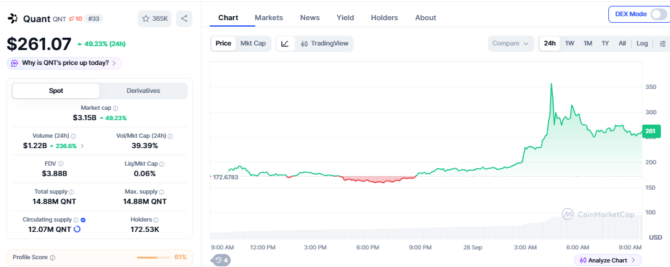The height and width of the screenshot is (267, 670).
Task: Open the News tab
Action: tap(310, 18)
